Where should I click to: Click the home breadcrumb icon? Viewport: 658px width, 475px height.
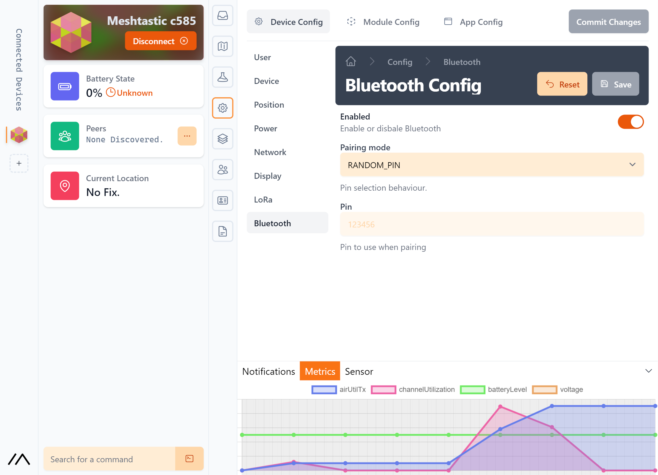click(351, 62)
